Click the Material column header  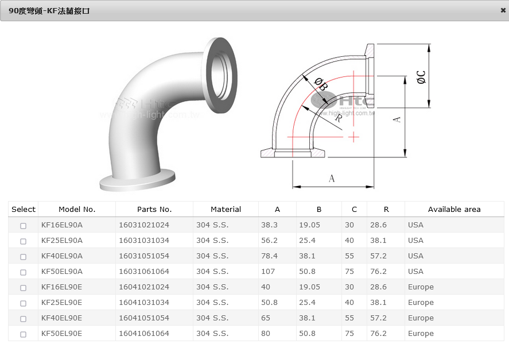tap(226, 210)
